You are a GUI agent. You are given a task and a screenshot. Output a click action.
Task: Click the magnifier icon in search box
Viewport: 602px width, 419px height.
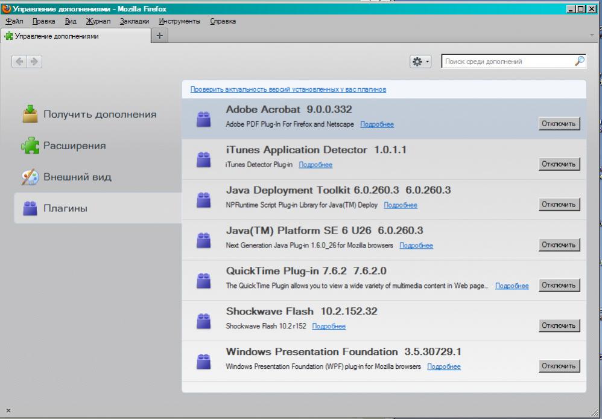click(x=578, y=61)
